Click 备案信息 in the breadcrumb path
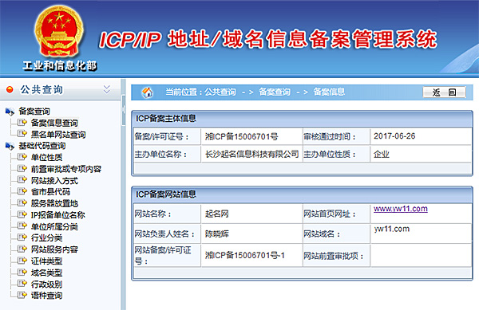 (x=329, y=92)
